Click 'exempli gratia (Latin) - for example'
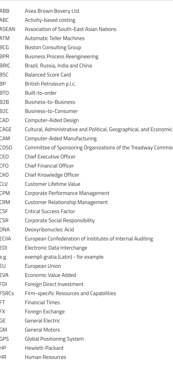 (x=64, y=257)
